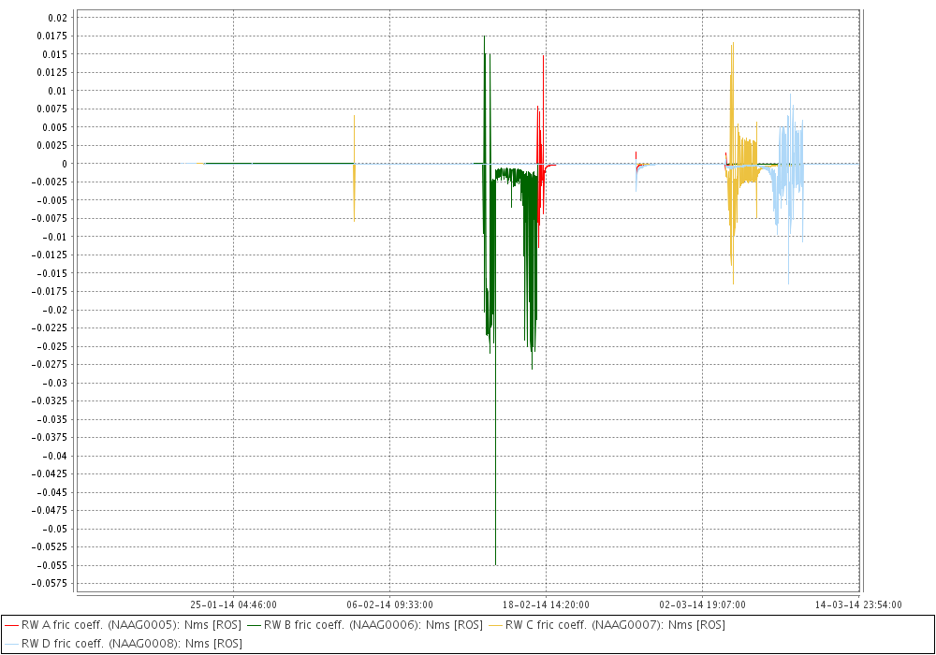The image size is (936, 655).
Task: Click green RW B legend color line
Action: [254, 626]
